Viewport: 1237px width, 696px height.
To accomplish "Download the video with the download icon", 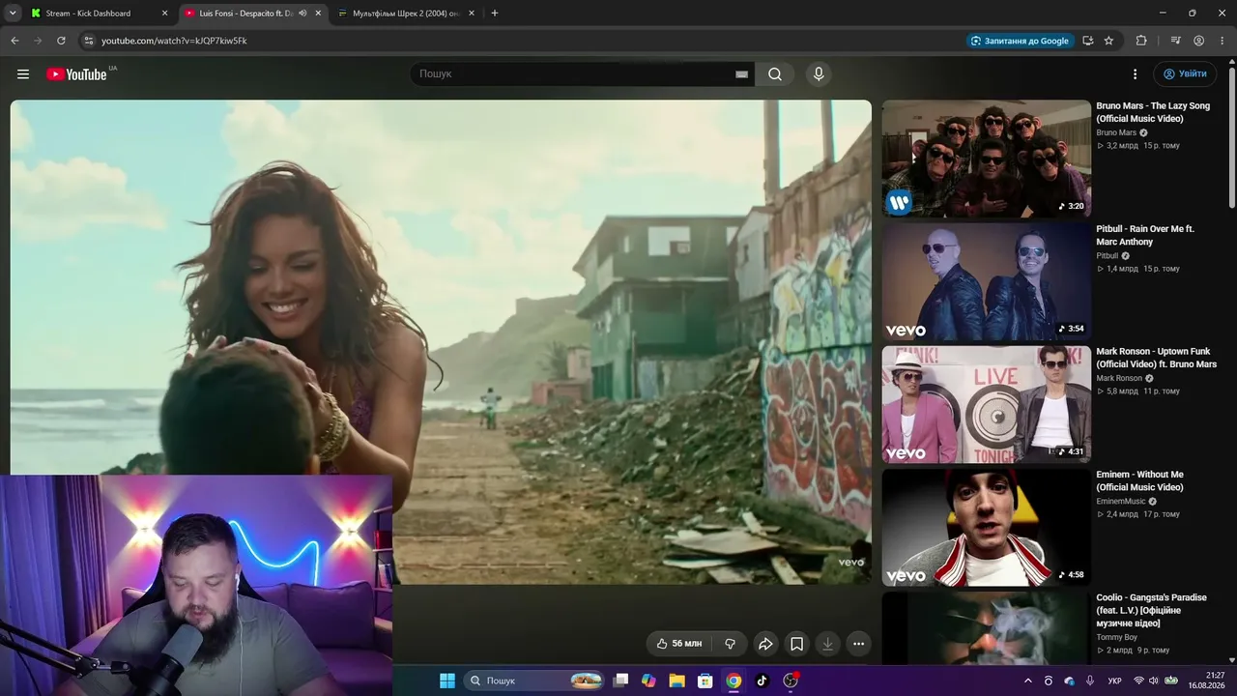I will point(827,644).
